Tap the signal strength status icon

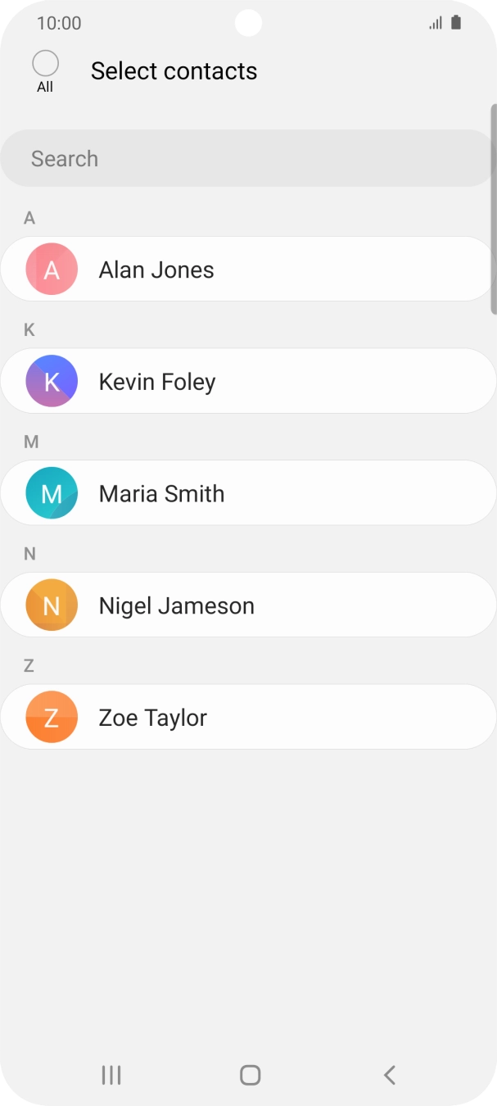point(436,23)
